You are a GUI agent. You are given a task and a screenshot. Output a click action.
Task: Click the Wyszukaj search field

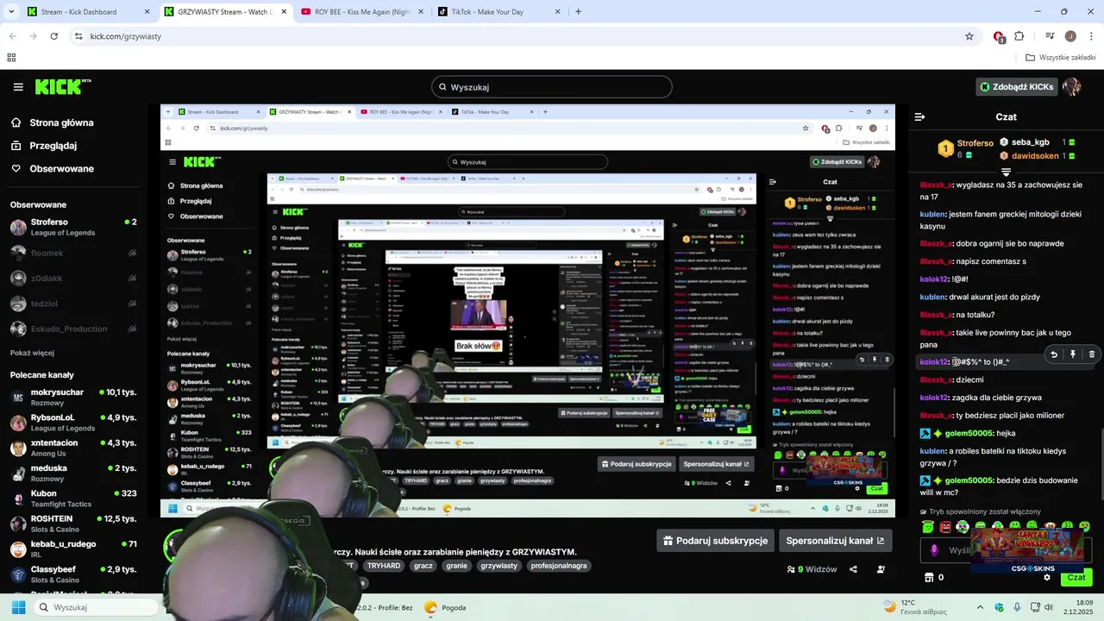552,87
